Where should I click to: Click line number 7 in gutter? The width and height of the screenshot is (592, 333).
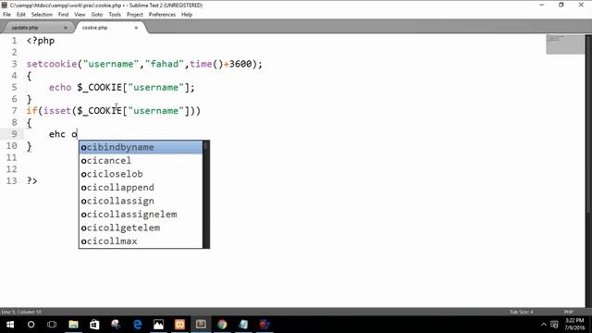(x=15, y=111)
